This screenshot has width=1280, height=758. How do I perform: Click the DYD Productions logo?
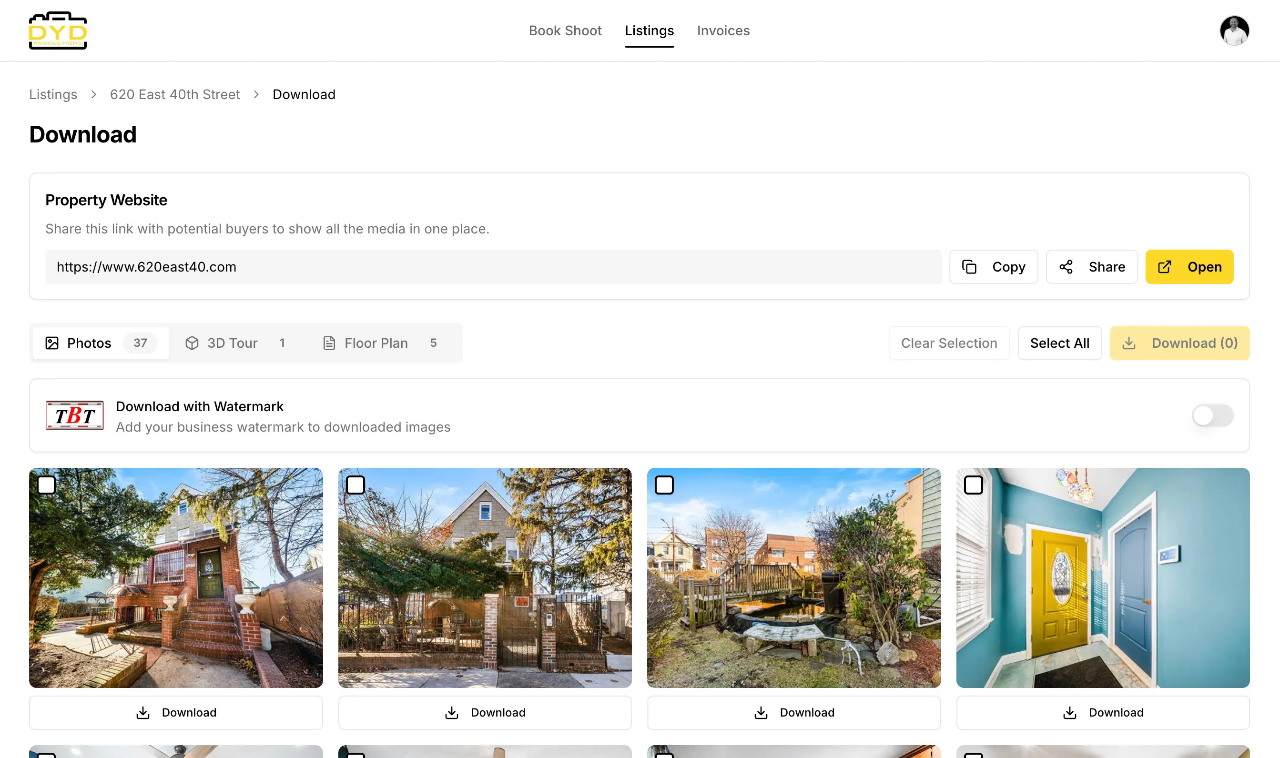[58, 30]
